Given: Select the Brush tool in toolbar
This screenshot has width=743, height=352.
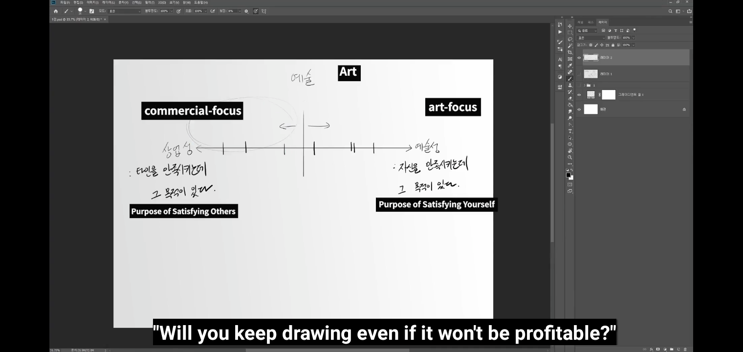Looking at the screenshot, I should 570,78.
